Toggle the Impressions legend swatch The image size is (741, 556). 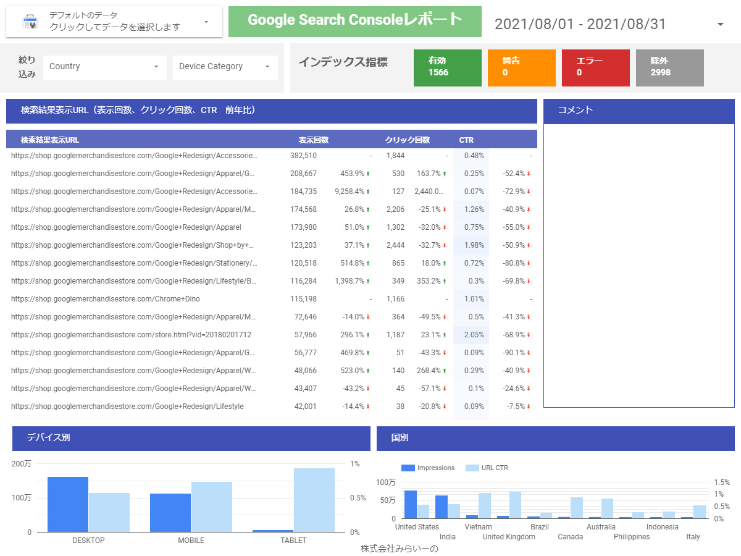point(408,468)
